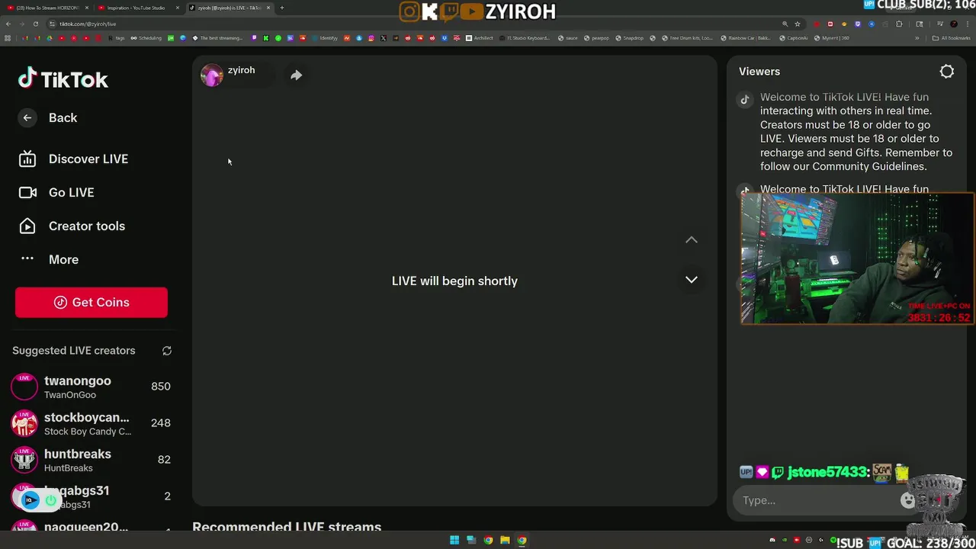Click zoom magnifier in address bar
Screen dimensions: 976x549
coord(785,24)
